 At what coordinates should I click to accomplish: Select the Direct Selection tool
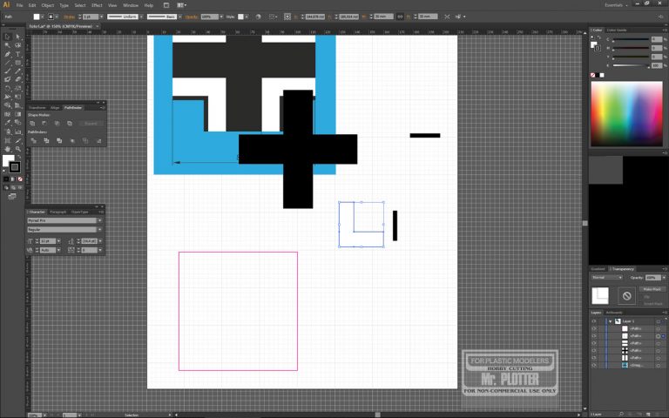(x=18, y=36)
